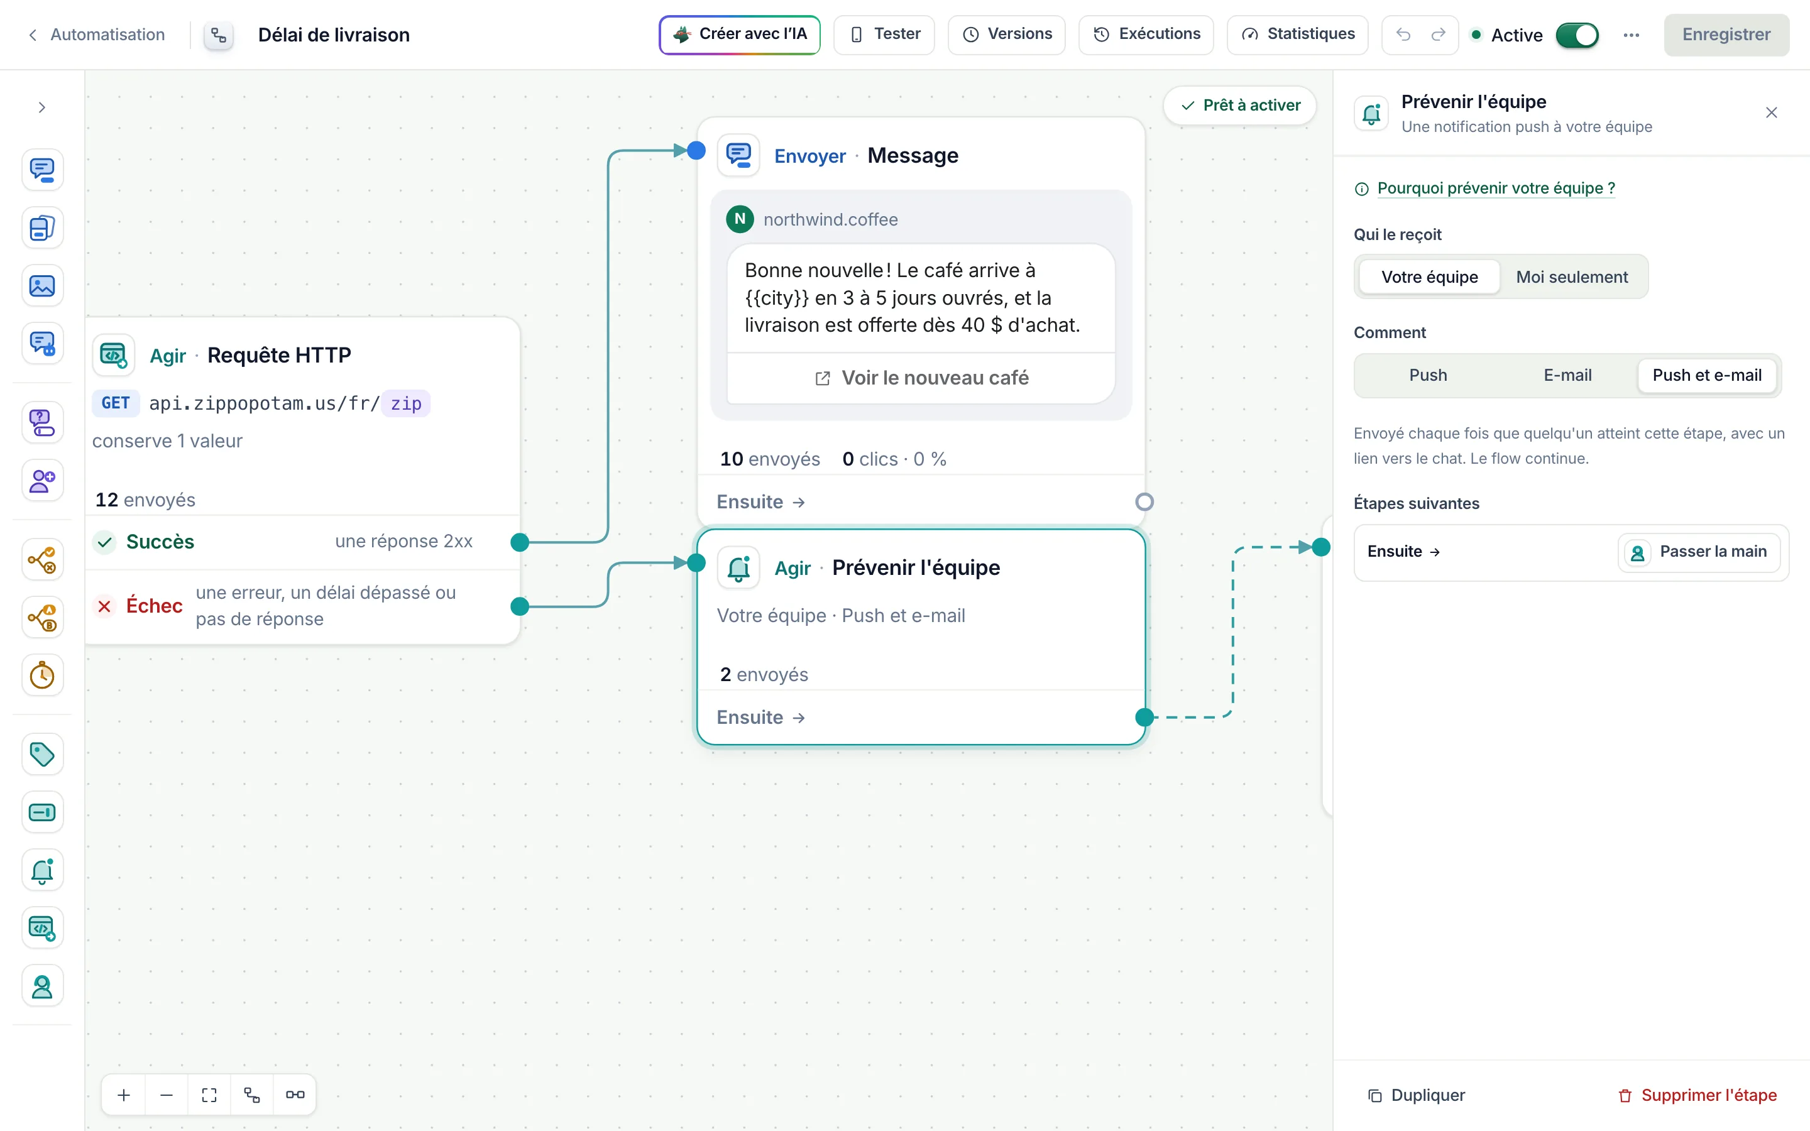Select the HTTP request sidebar icon
Image resolution: width=1810 pixels, height=1131 pixels.
tap(43, 928)
